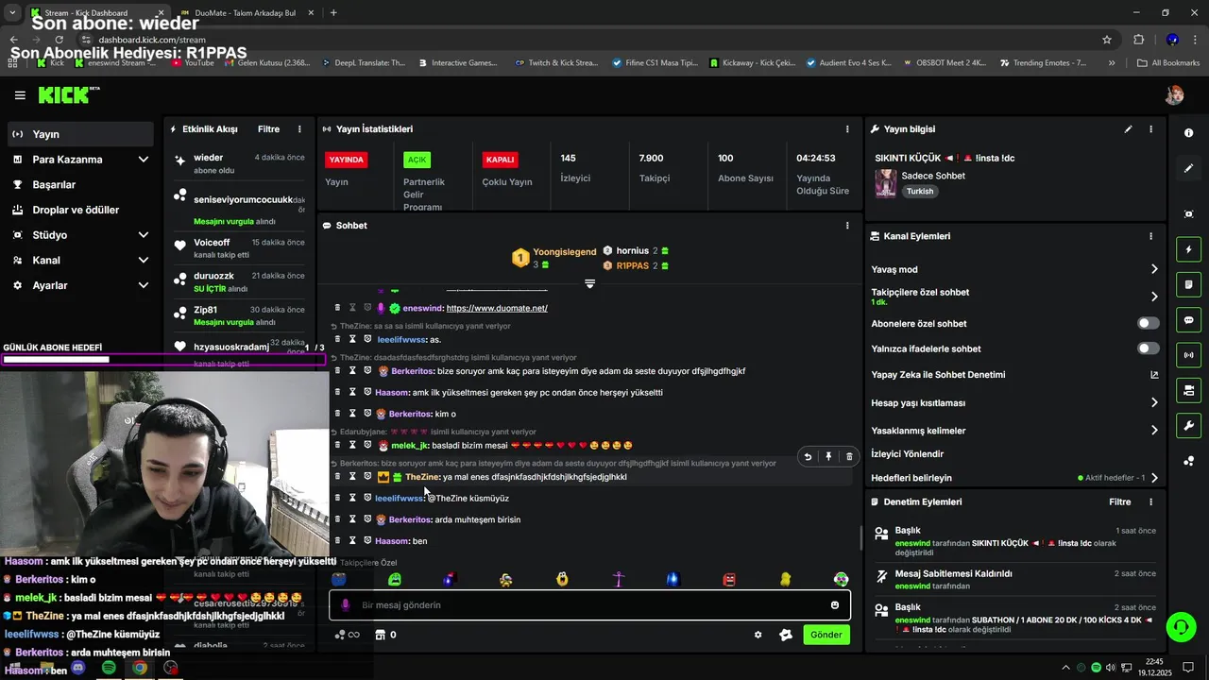
Task: Click the shop icon below chat input
Action: pyautogui.click(x=381, y=635)
